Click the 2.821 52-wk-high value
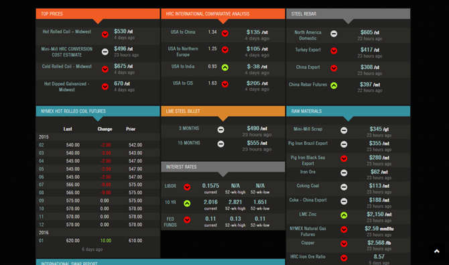The width and height of the screenshot is (449, 265). [x=235, y=202]
